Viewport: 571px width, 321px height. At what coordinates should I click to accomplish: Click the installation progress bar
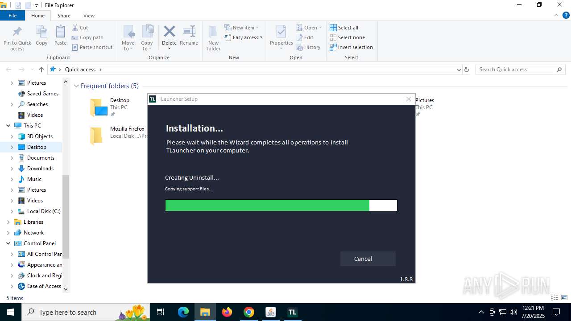tap(281, 205)
